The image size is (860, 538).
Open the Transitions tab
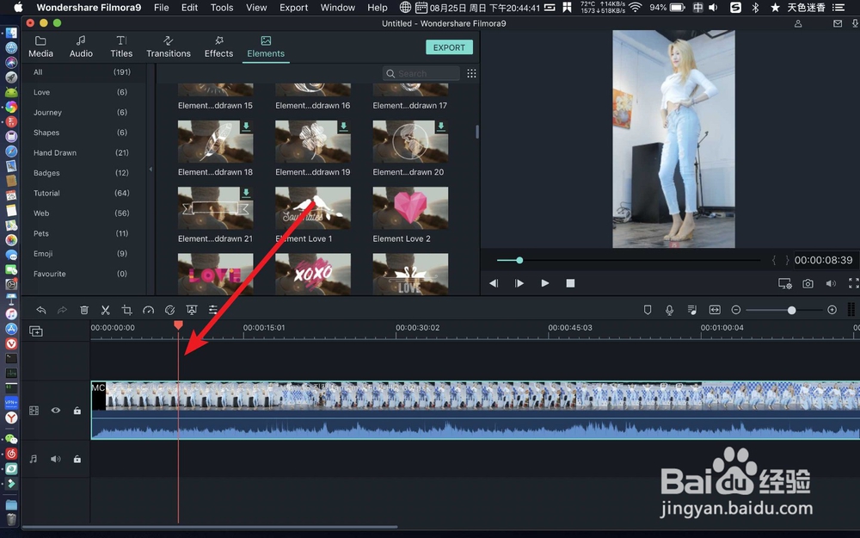click(169, 46)
